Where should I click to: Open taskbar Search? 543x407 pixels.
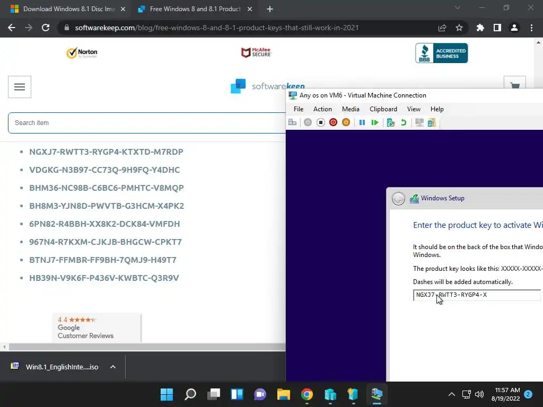coord(190,394)
